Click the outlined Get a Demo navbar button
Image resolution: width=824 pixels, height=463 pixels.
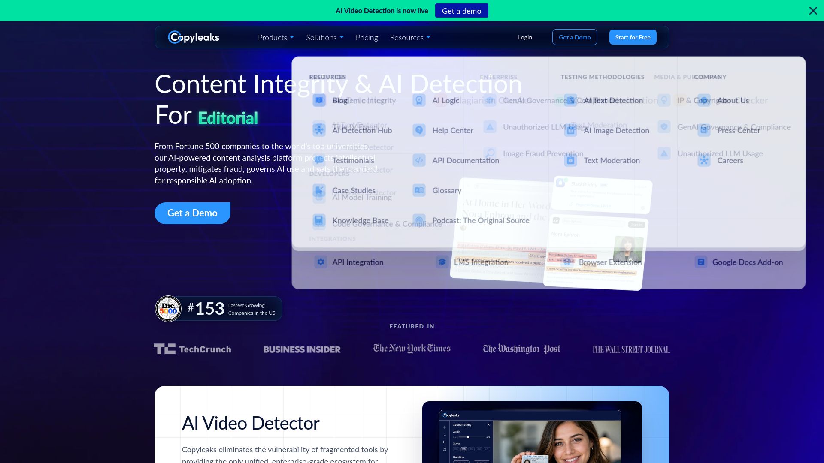point(575,37)
